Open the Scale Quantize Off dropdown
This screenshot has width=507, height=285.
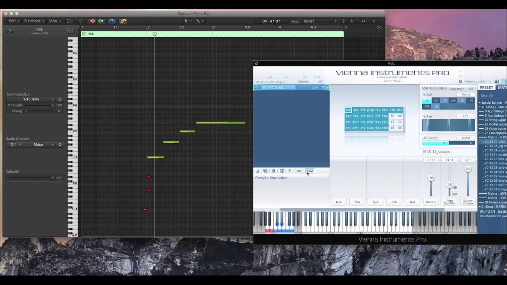click(14, 144)
